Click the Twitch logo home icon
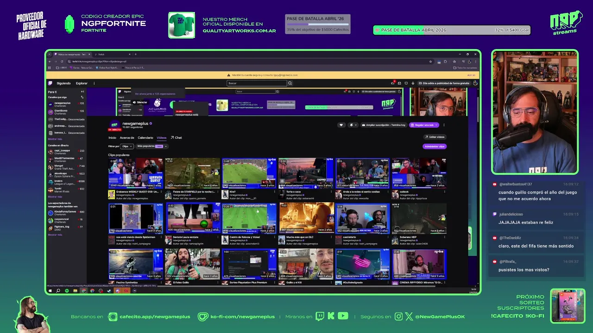593x333 pixels. click(50, 83)
